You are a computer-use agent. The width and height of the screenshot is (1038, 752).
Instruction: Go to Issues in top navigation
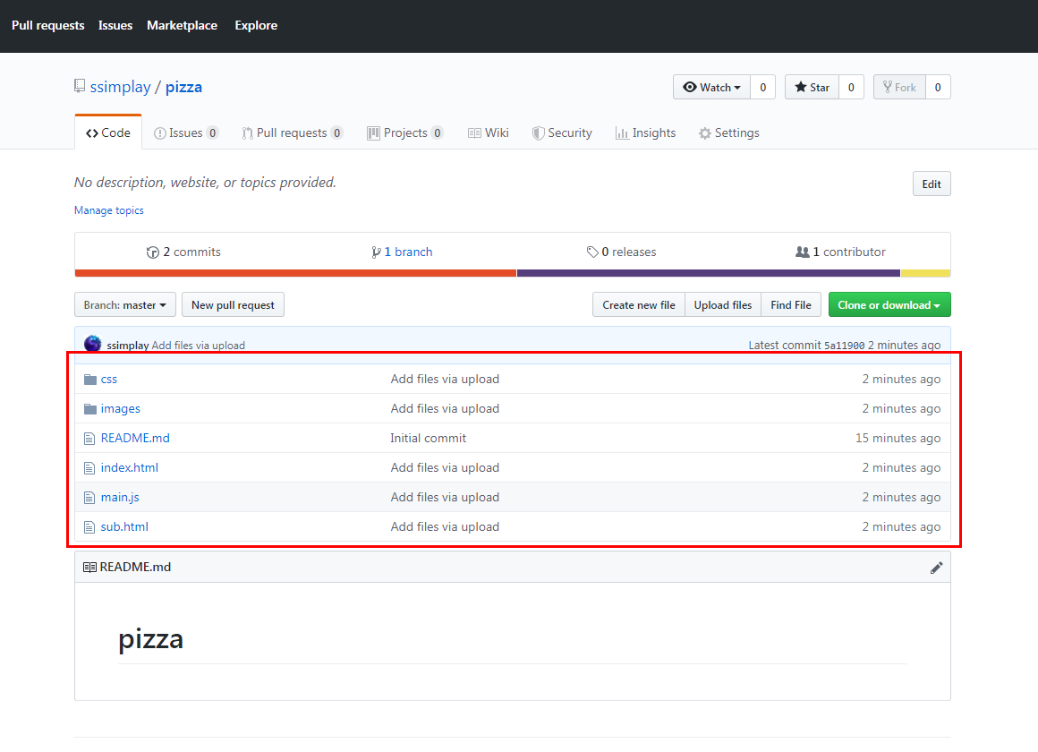pyautogui.click(x=115, y=25)
